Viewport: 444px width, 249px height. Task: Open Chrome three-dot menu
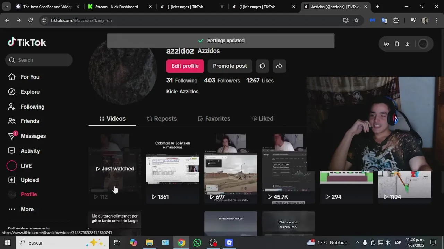[x=437, y=20]
